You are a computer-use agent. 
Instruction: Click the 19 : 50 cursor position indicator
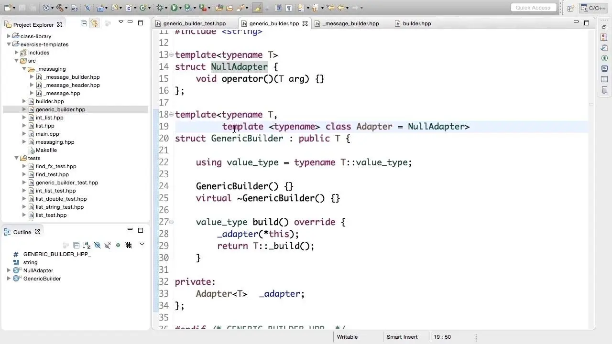tap(442, 337)
